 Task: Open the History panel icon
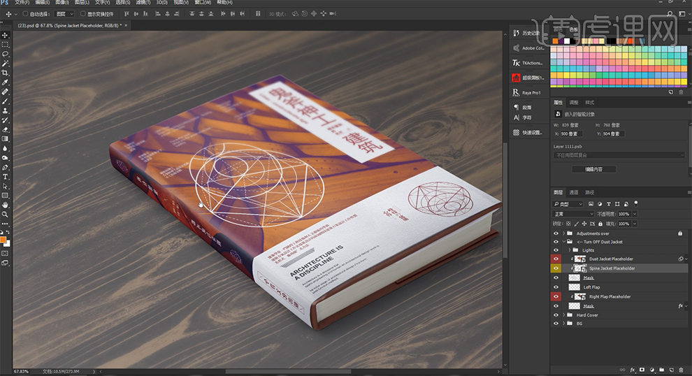point(516,33)
